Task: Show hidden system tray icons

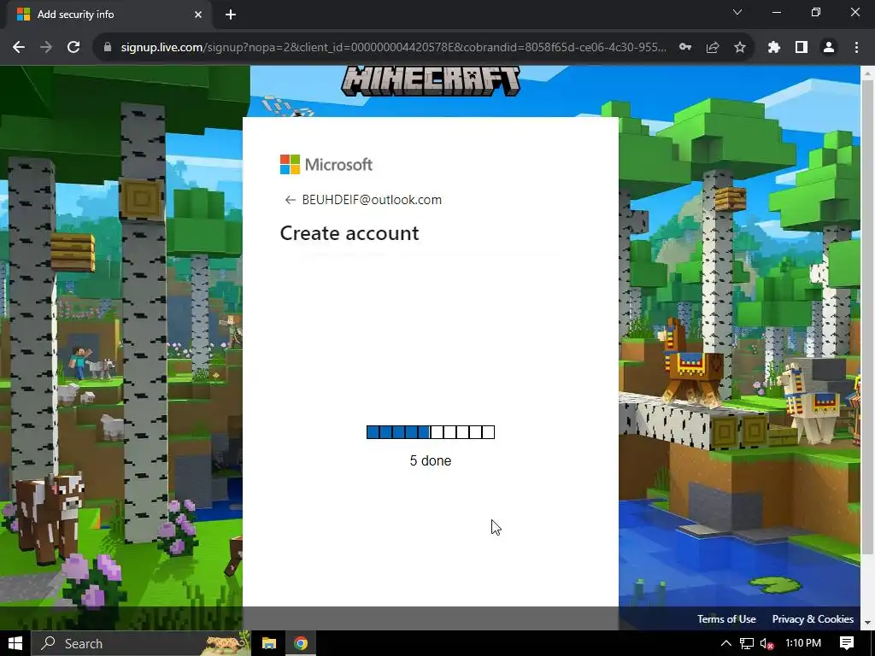Action: [x=726, y=643]
